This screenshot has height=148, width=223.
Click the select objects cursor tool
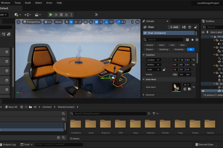pos(66,22)
